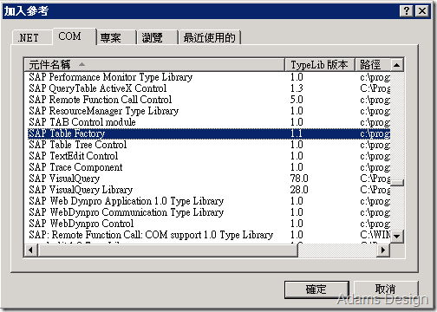Viewport: 437px width, 312px height.
Task: Select the highlighted SAP Table Factory row
Action: point(209,133)
